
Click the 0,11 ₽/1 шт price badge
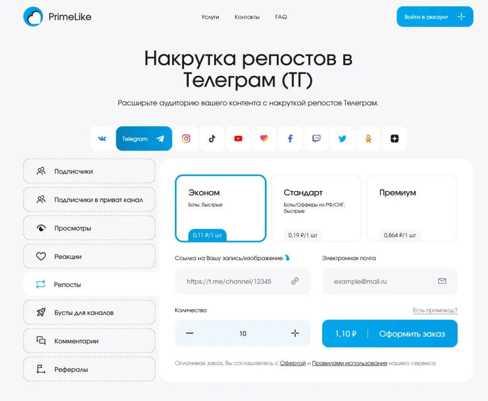click(x=207, y=235)
